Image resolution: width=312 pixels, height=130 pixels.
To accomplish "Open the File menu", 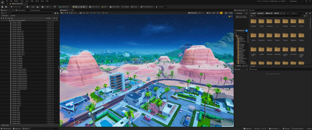I will coord(8,1).
